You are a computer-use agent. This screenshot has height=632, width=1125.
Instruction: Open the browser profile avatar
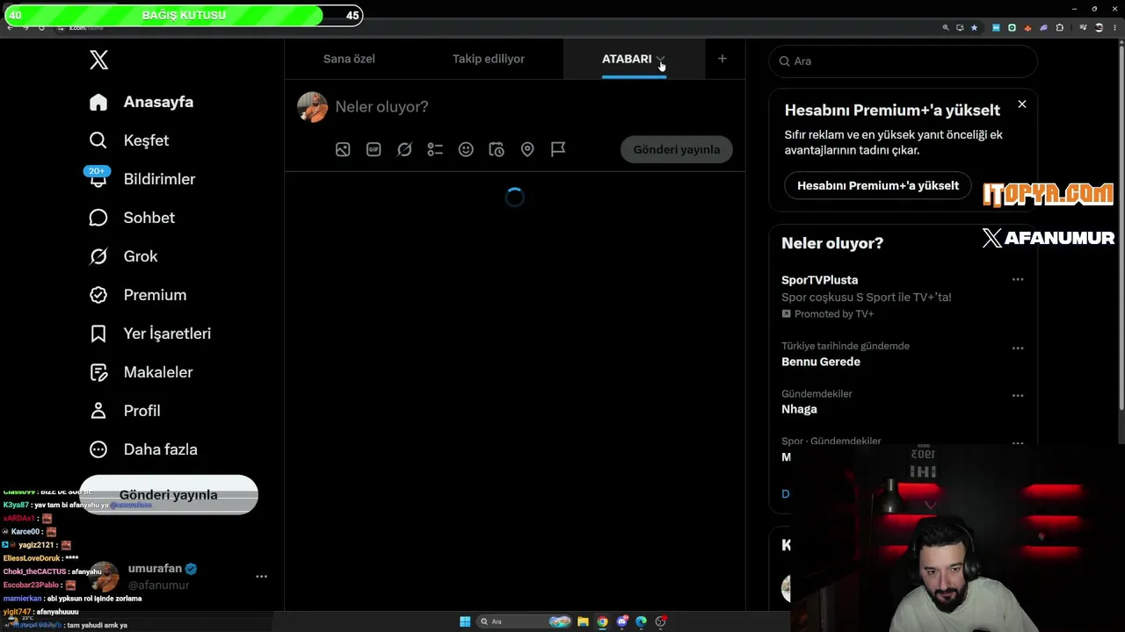click(1097, 27)
